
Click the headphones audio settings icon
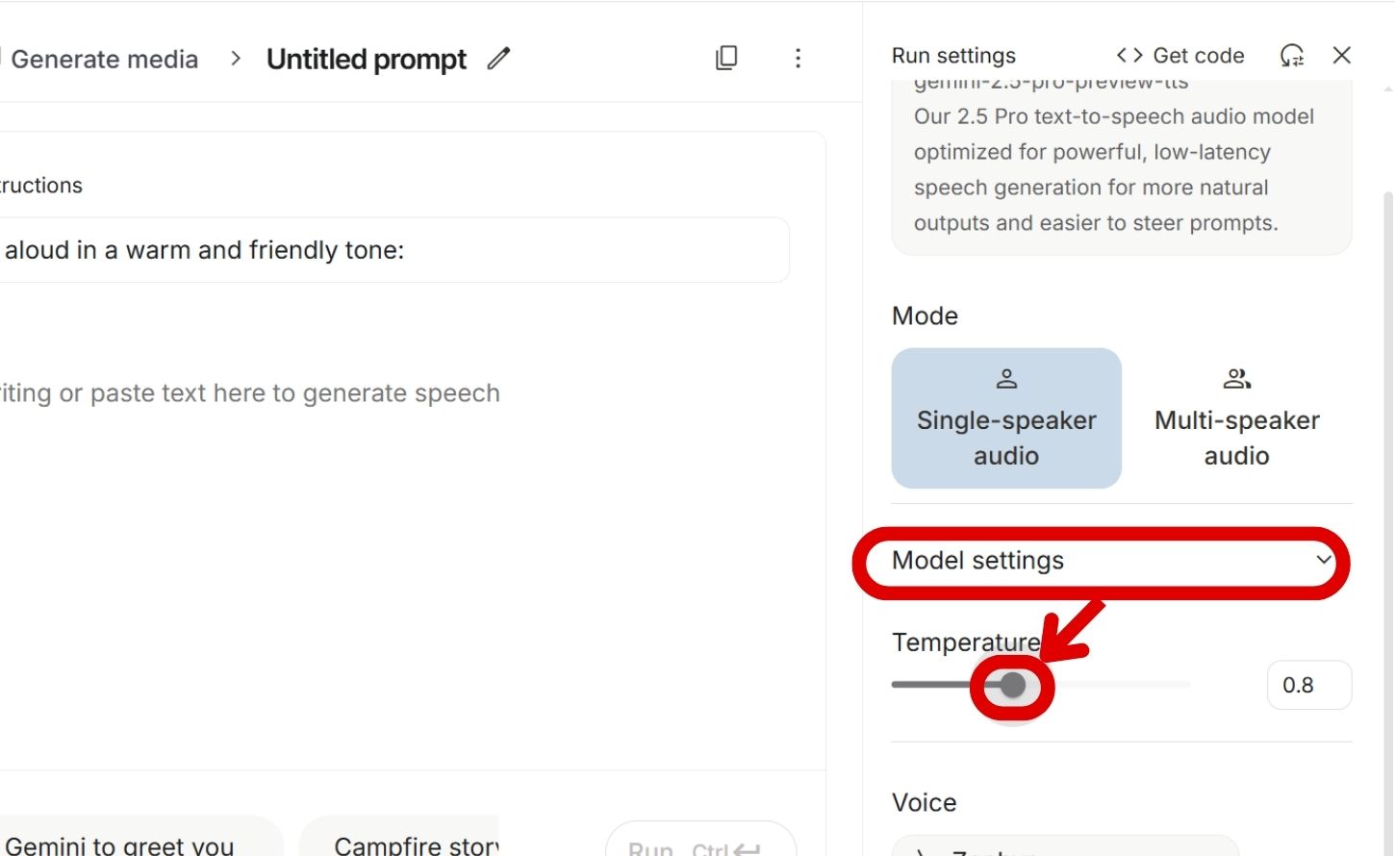coord(1292,56)
